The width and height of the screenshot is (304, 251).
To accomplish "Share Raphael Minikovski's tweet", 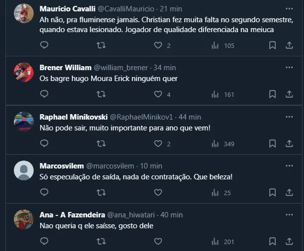I will tap(289, 144).
